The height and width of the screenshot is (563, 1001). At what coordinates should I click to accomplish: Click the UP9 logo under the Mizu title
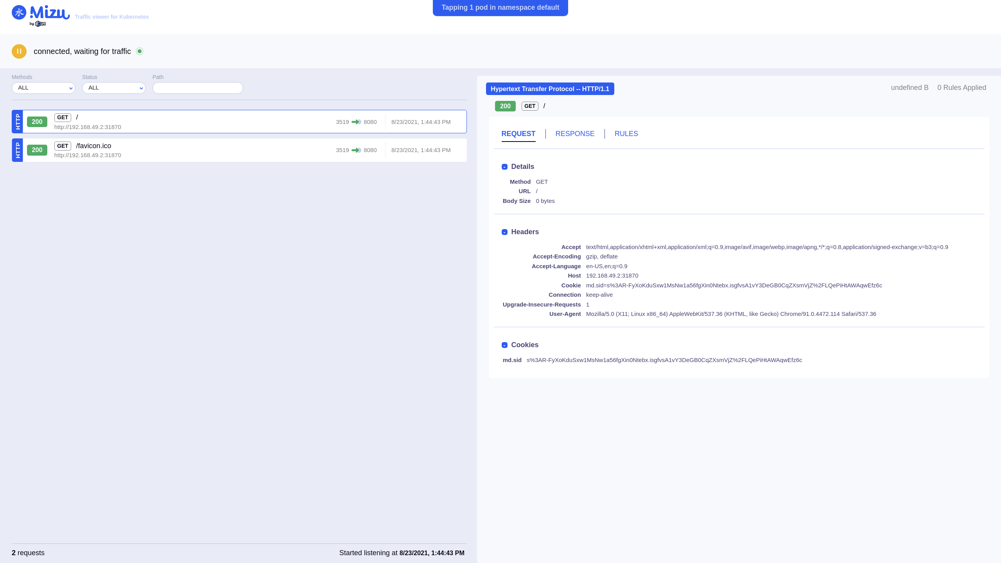(x=40, y=24)
